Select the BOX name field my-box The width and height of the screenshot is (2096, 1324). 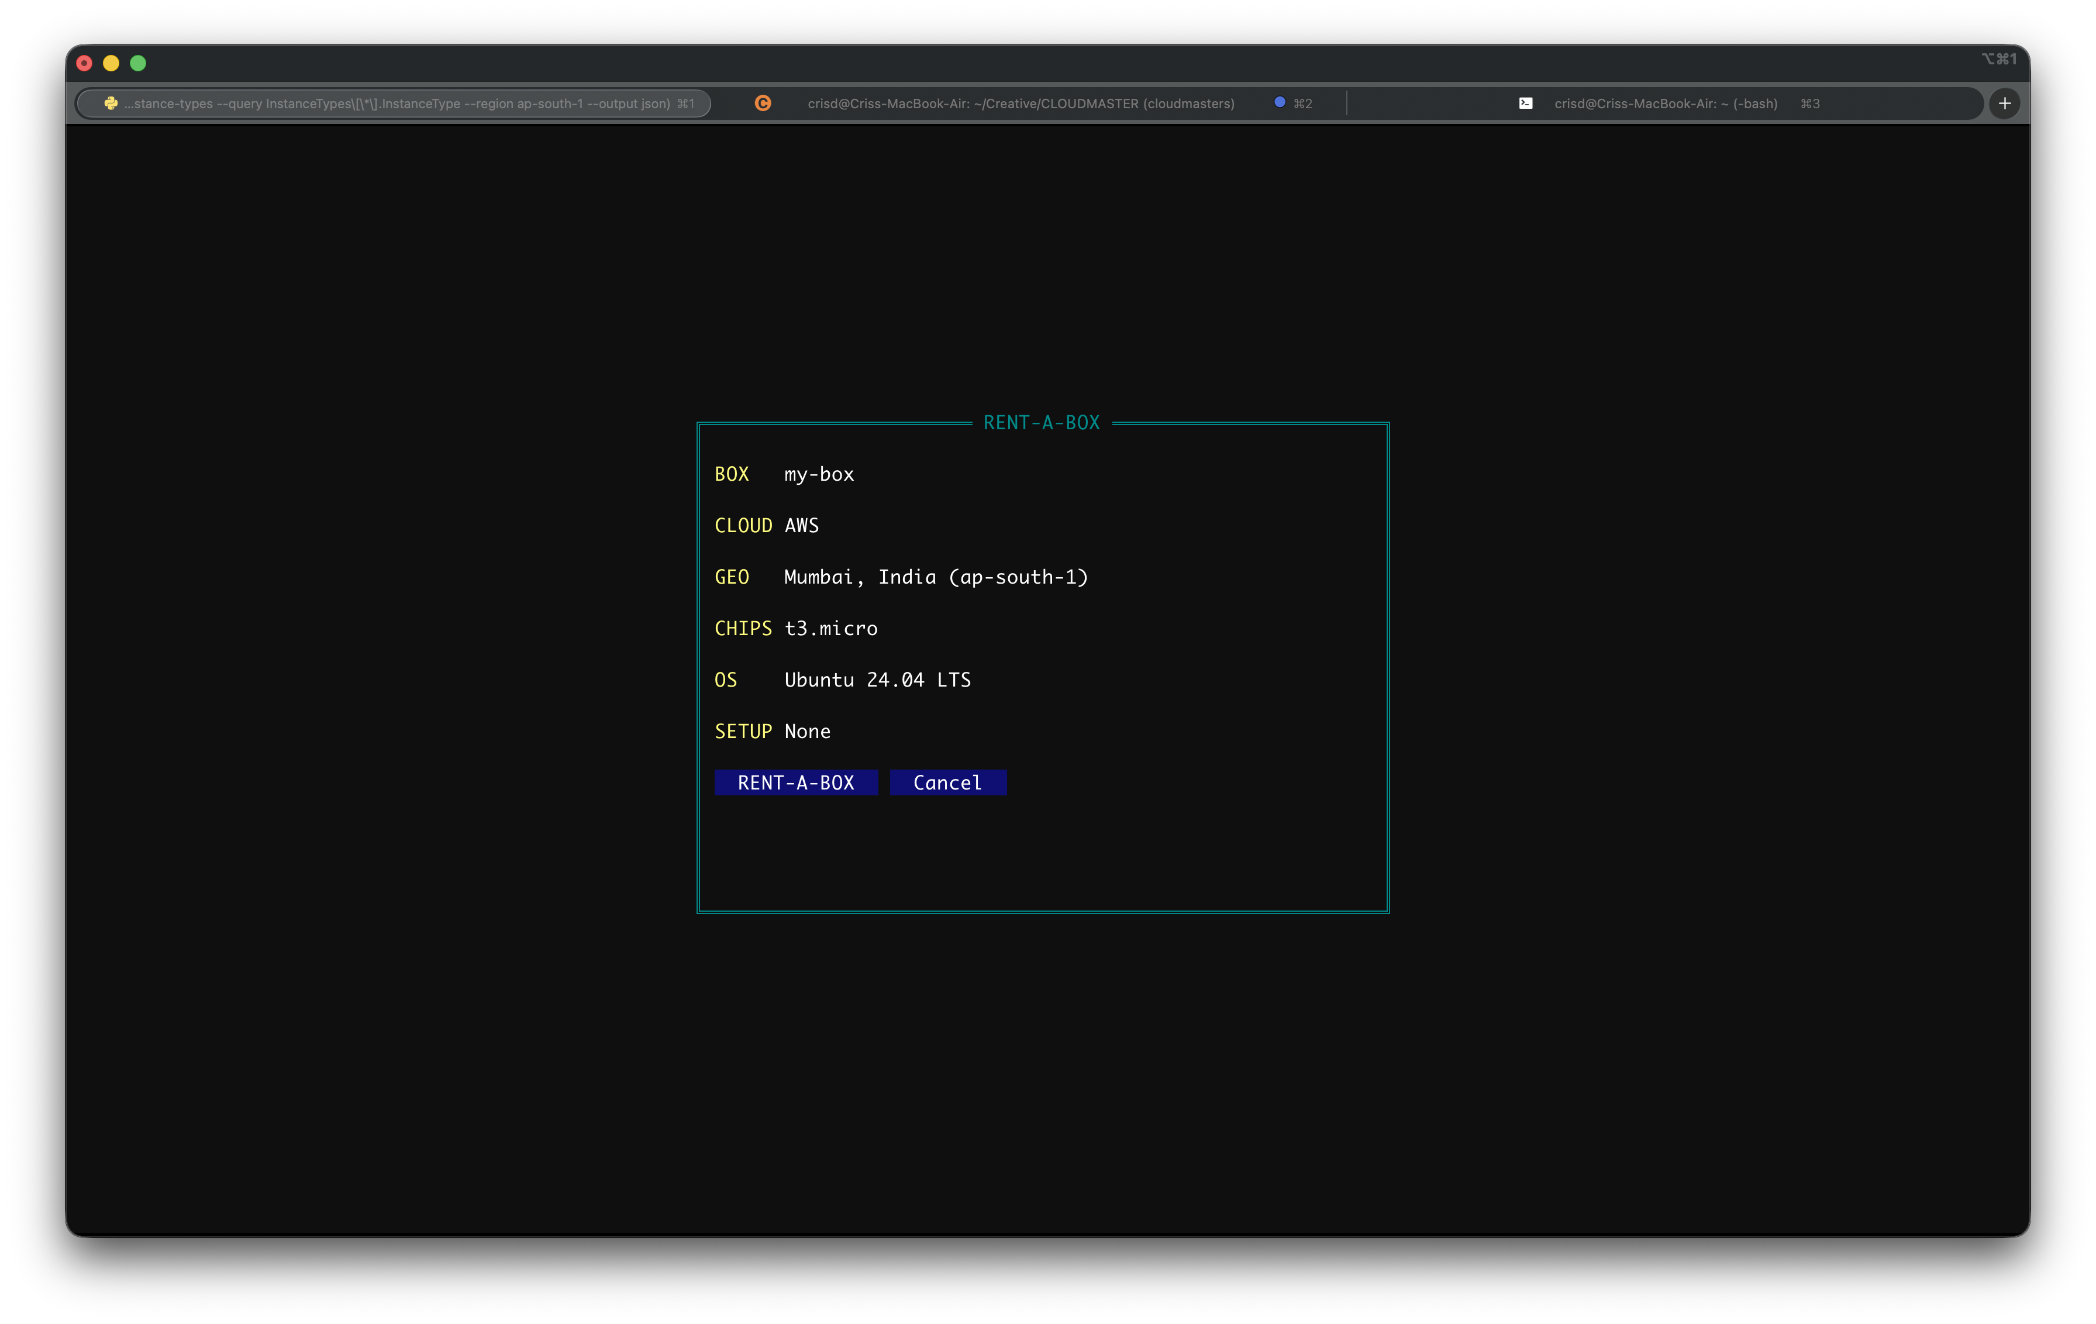point(819,474)
